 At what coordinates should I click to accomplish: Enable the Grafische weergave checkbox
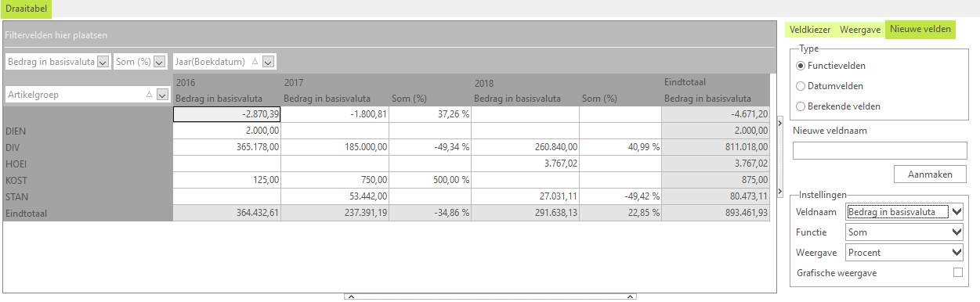click(x=957, y=272)
